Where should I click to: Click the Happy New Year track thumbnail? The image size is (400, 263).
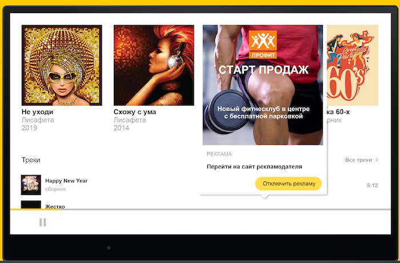click(31, 185)
